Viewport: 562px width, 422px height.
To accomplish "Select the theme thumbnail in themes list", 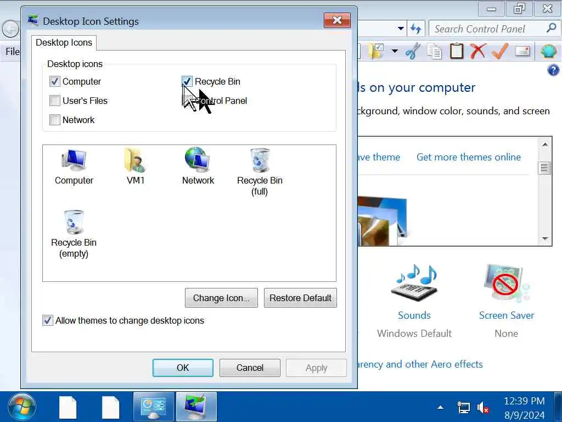I will (x=382, y=221).
